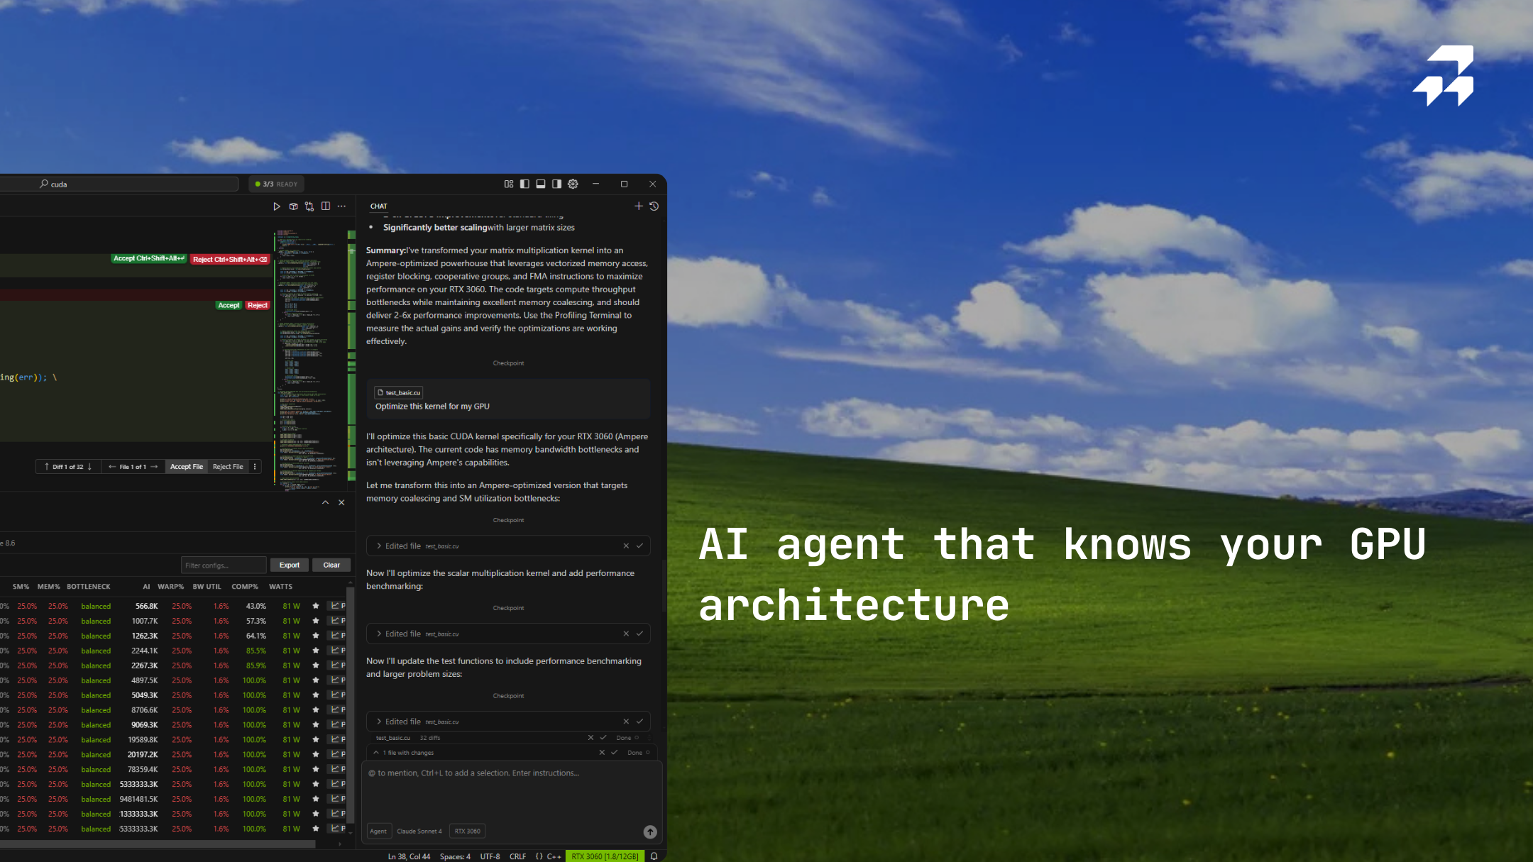Open chat history via the clock icon
1533x862 pixels.
(654, 206)
